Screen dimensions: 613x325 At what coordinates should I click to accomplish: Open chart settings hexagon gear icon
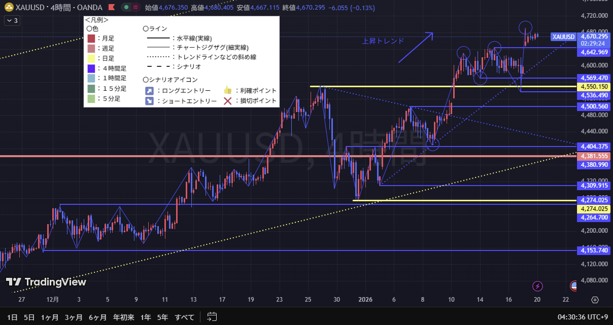pos(595,300)
